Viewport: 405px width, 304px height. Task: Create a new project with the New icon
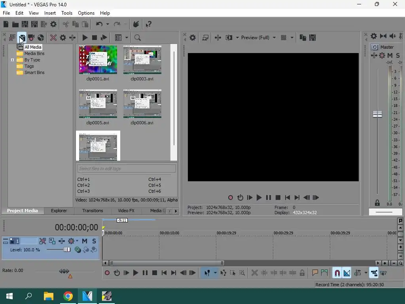[x=6, y=24]
